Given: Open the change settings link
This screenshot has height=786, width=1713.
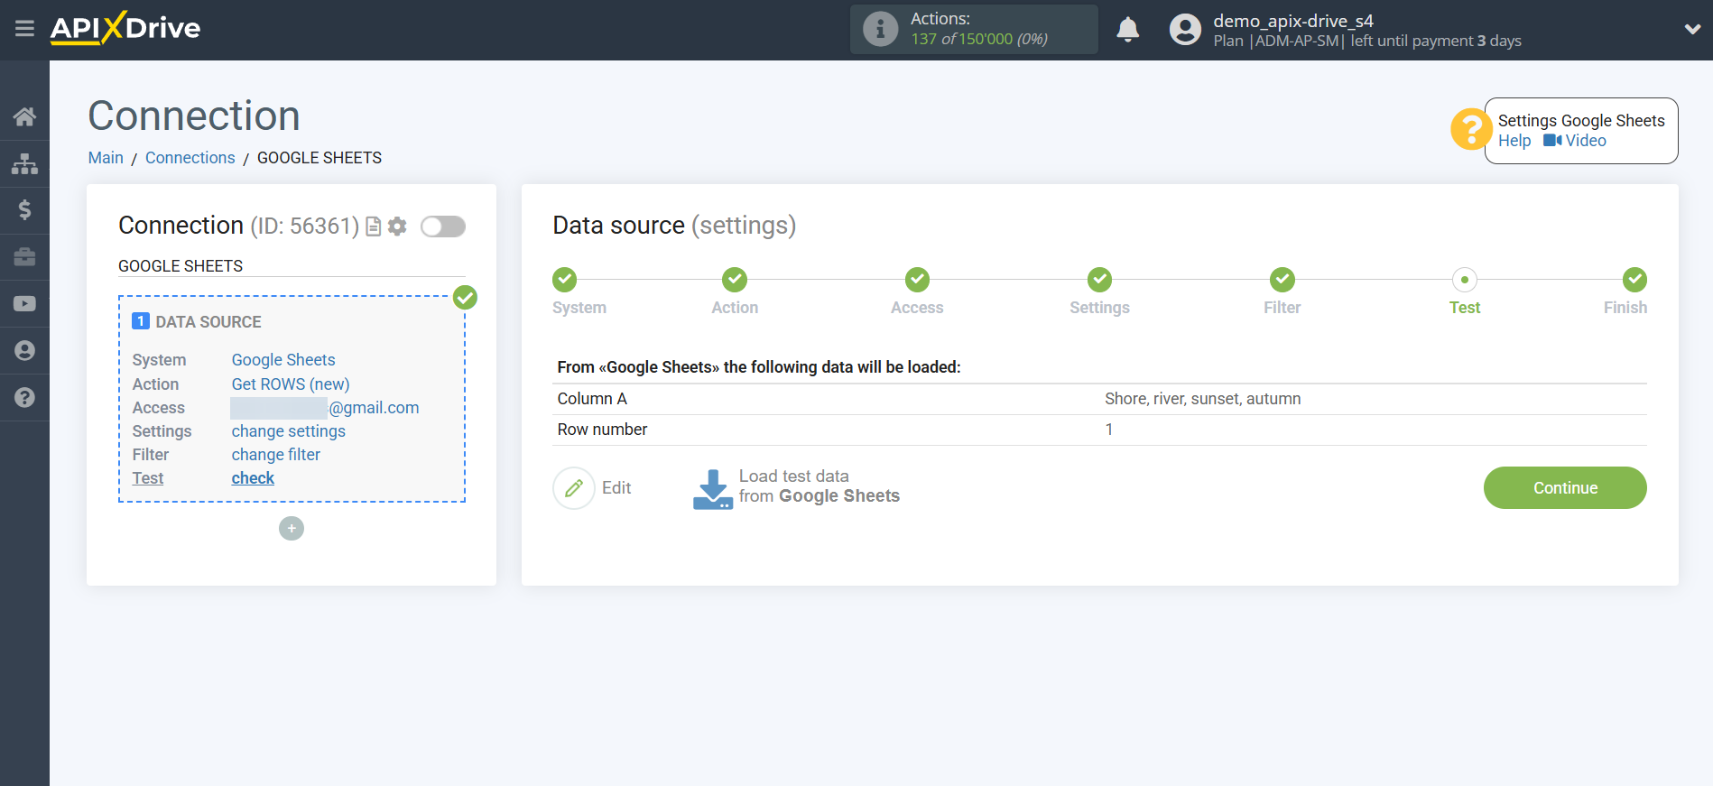Looking at the screenshot, I should [x=288, y=431].
